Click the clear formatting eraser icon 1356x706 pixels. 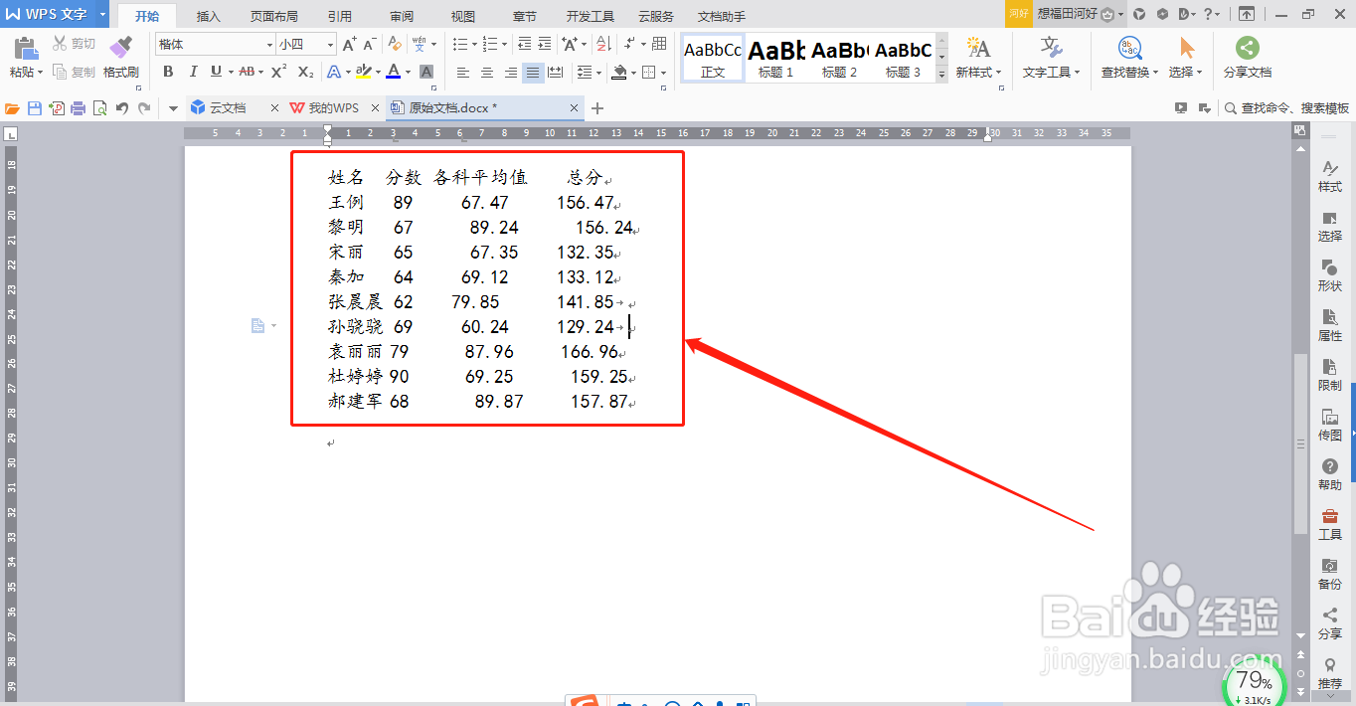pyautogui.click(x=395, y=44)
